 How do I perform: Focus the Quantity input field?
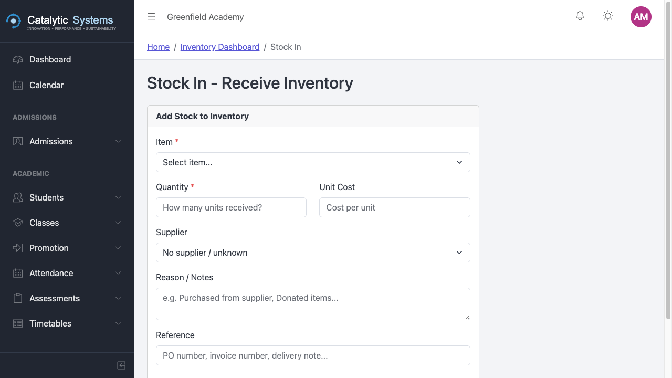(231, 207)
